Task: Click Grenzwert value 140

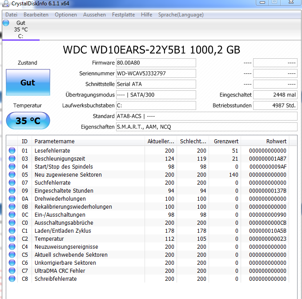Action: click(234, 174)
